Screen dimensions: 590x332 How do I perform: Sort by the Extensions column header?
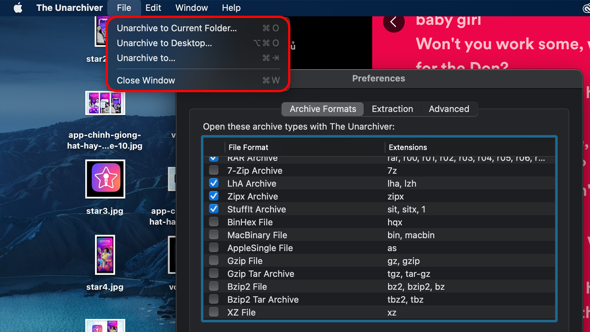pyautogui.click(x=470, y=148)
